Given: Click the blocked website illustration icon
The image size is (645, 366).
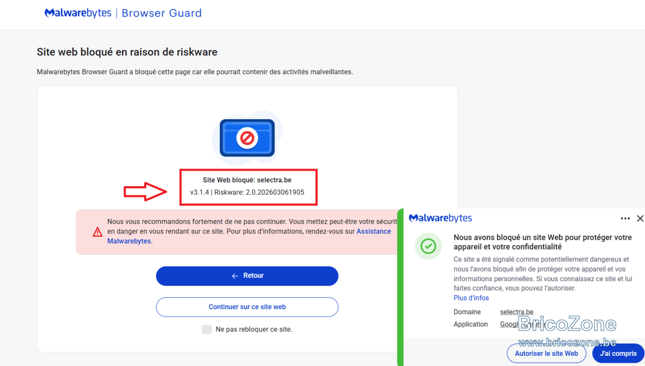Looking at the screenshot, I should point(247,138).
